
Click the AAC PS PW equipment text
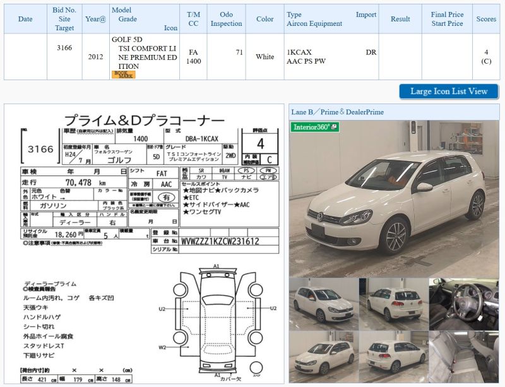pos(306,61)
